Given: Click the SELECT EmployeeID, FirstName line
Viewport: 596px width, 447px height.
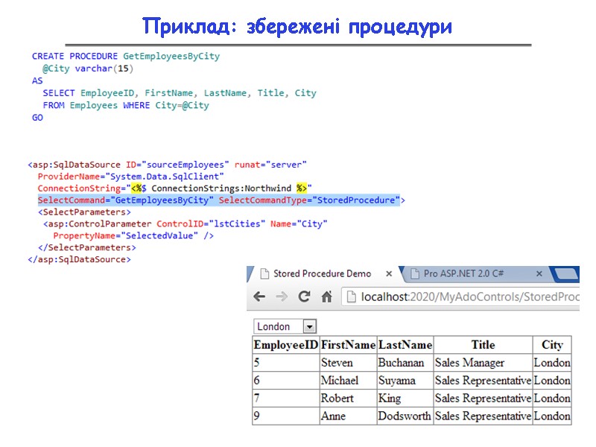Looking at the screenshot, I should pyautogui.click(x=180, y=93).
